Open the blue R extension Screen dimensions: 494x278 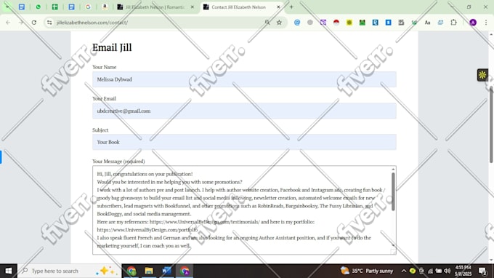coord(376,23)
